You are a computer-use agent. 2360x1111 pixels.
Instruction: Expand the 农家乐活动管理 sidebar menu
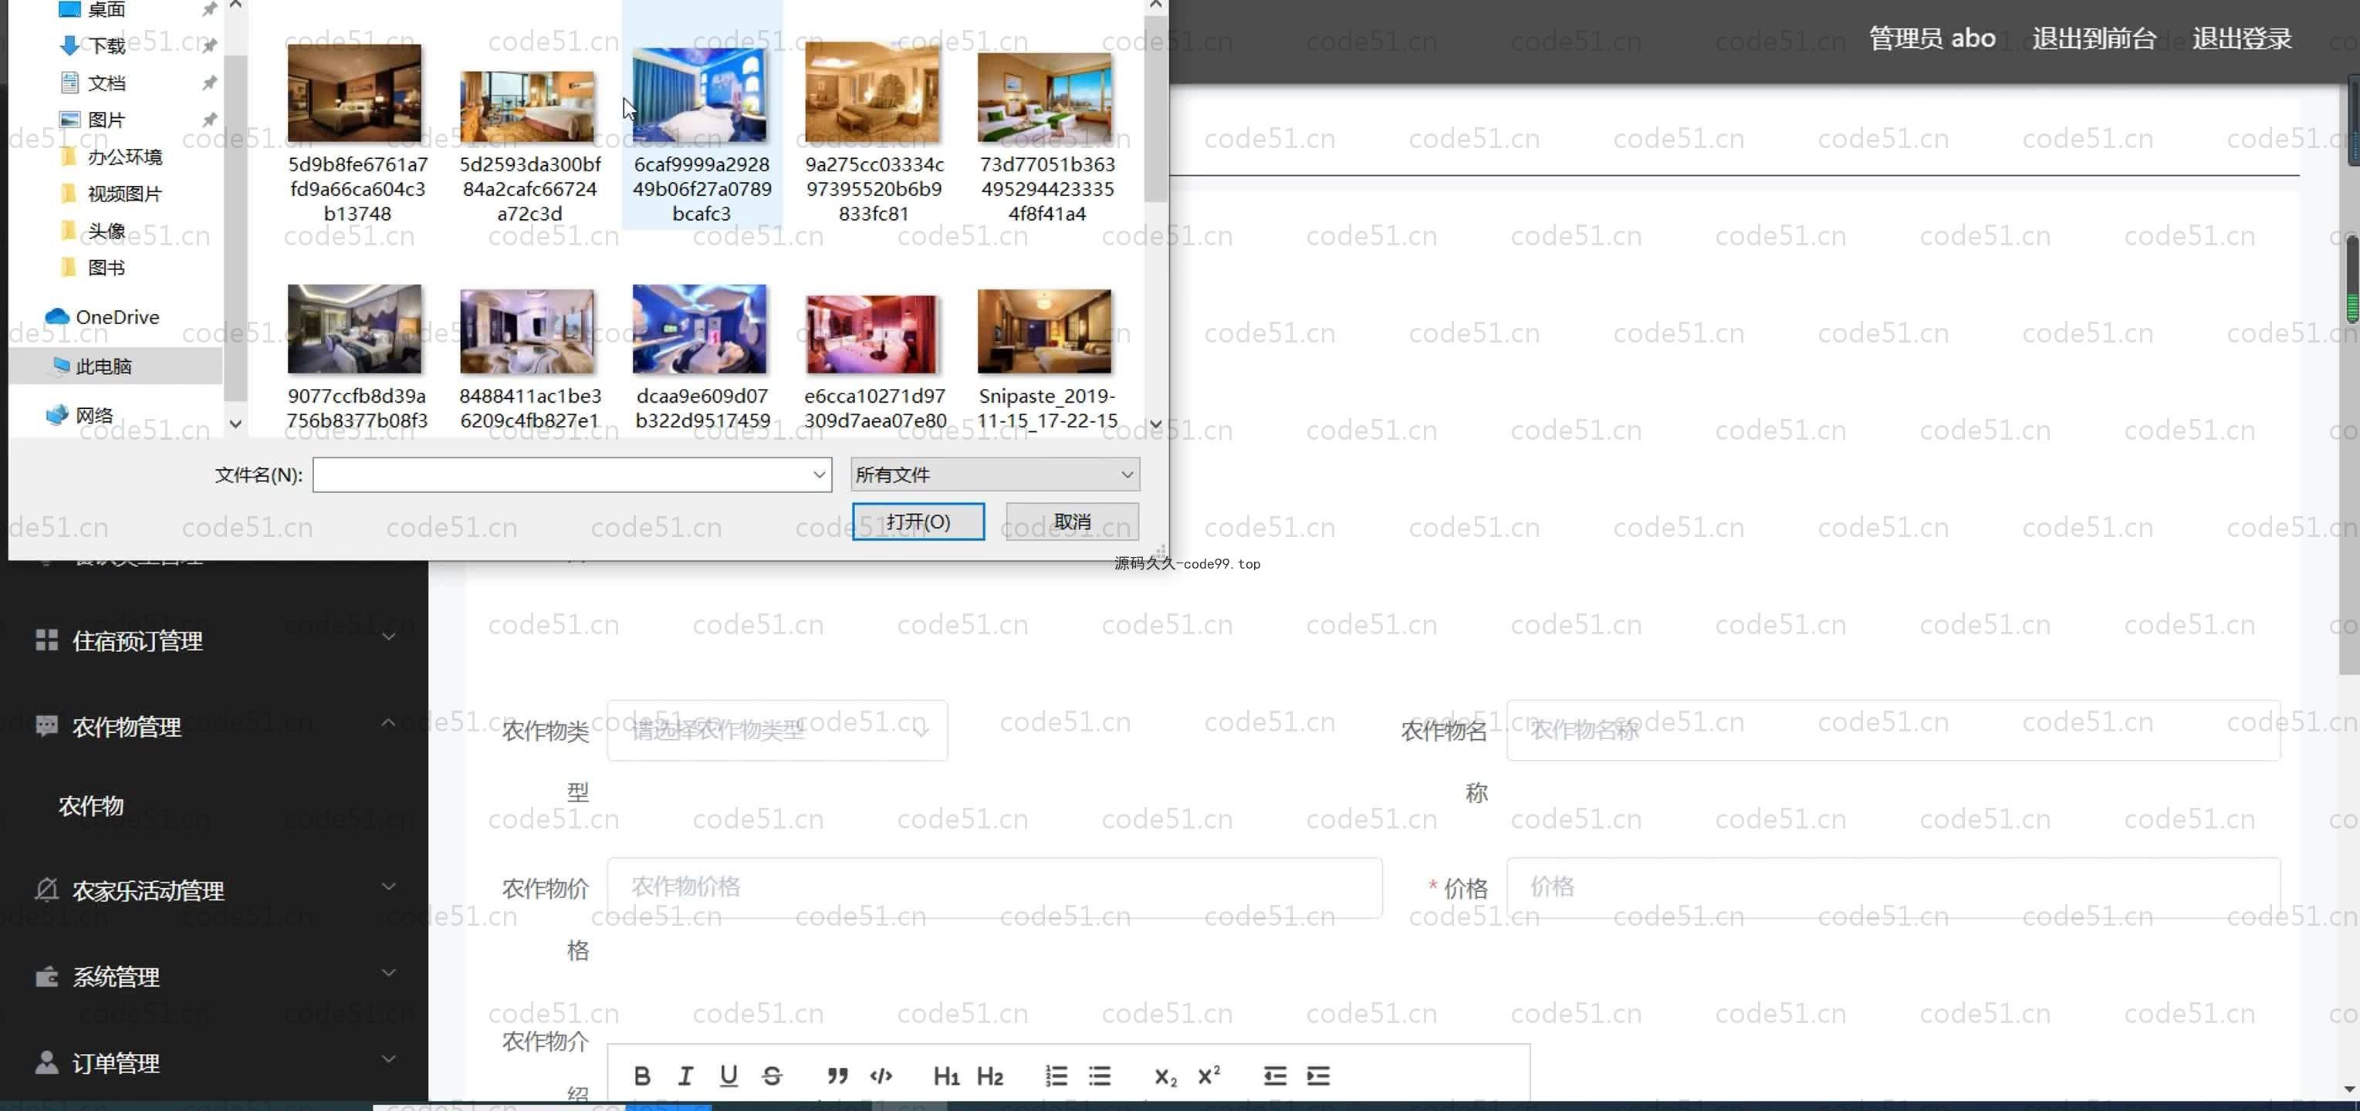point(214,890)
